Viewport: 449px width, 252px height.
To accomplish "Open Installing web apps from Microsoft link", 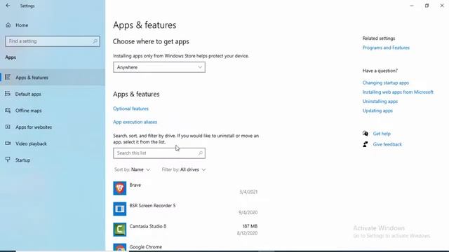I will click(398, 92).
